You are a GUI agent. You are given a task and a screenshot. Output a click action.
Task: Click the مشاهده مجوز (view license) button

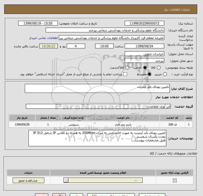[x=28, y=180]
